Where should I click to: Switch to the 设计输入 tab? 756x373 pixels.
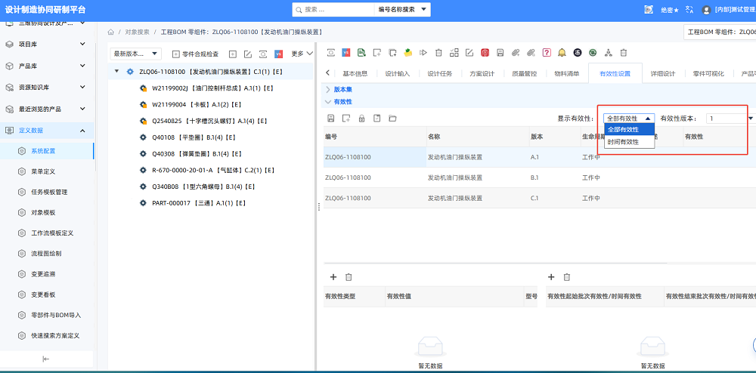pos(398,74)
